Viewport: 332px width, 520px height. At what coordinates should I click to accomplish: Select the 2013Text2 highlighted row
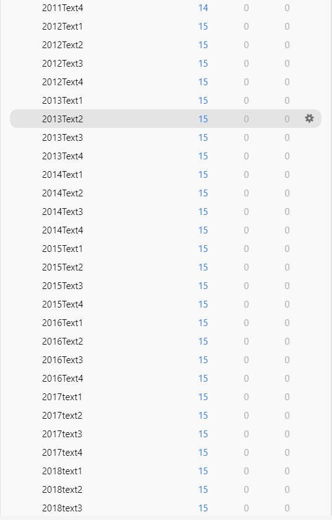166,119
